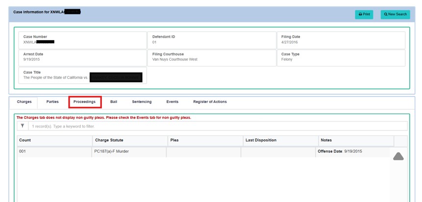The width and height of the screenshot is (422, 202).
Task: Click the Defendant ID value 01
Action: [x=154, y=42]
